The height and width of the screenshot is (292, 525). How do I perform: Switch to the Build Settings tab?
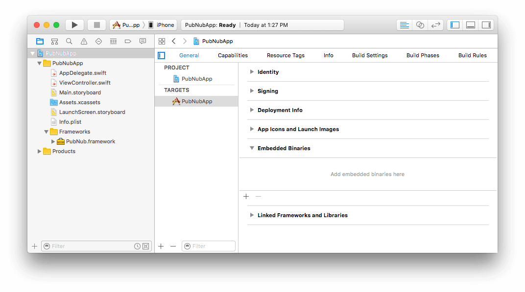tap(370, 55)
